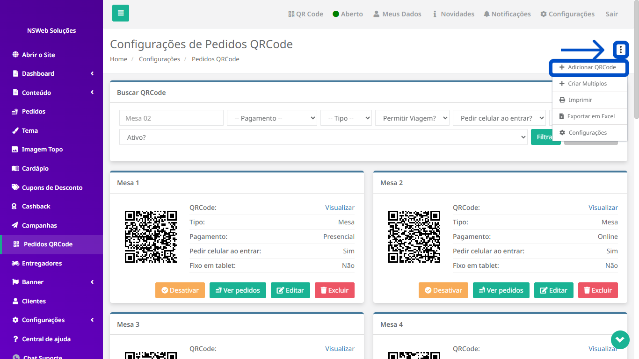Open the Permitir Viagem filter dropdown

412,118
